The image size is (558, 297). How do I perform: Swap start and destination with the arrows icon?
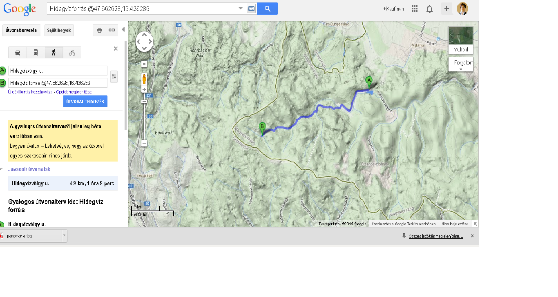(x=114, y=76)
